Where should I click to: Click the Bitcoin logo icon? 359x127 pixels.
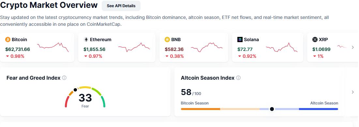tap(7, 40)
